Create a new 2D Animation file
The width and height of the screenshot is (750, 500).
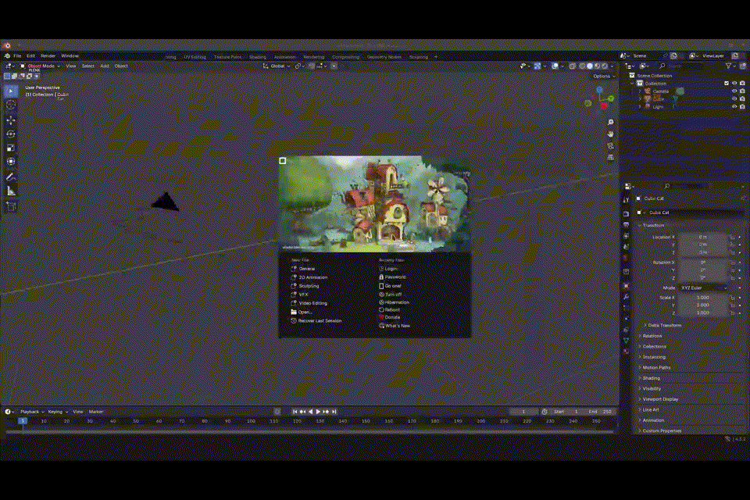309,277
